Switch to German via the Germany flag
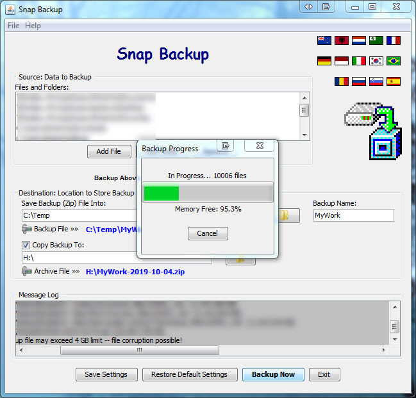The height and width of the screenshot is (398, 416). pos(324,61)
